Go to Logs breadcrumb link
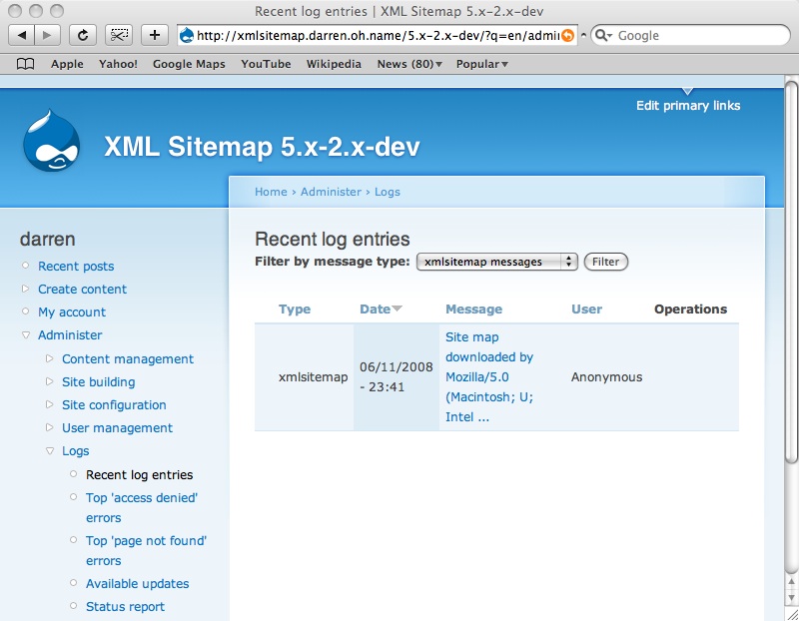This screenshot has height=621, width=799. pos(388,192)
